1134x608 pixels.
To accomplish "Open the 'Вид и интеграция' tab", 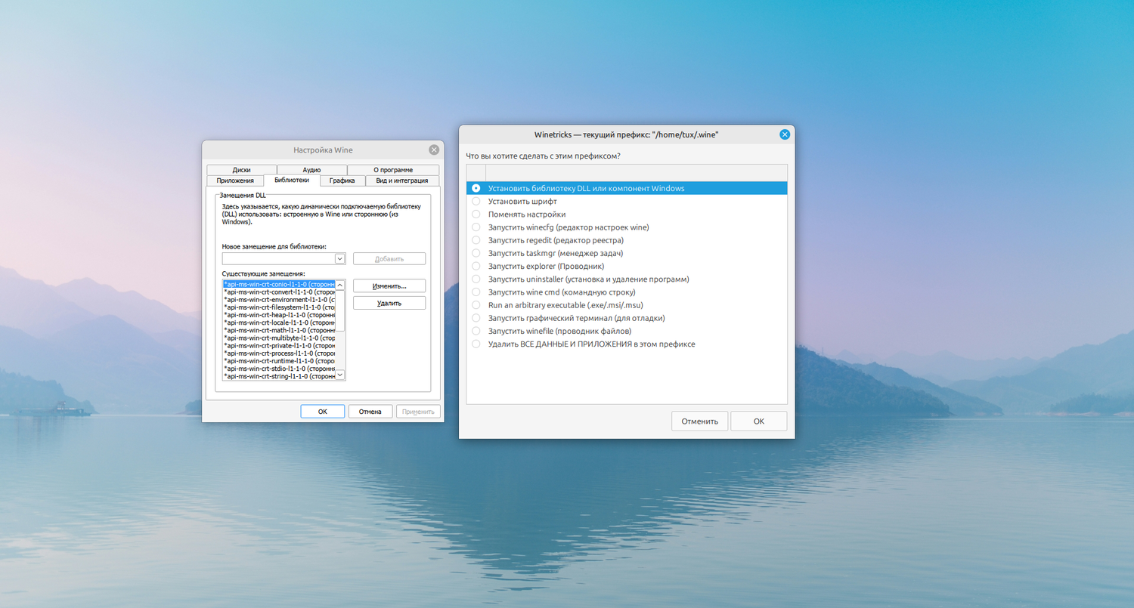I will coord(402,181).
